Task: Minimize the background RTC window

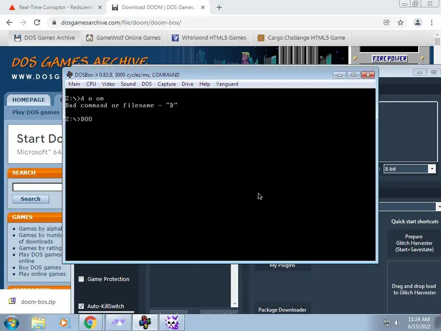Action: pyautogui.click(x=419, y=72)
